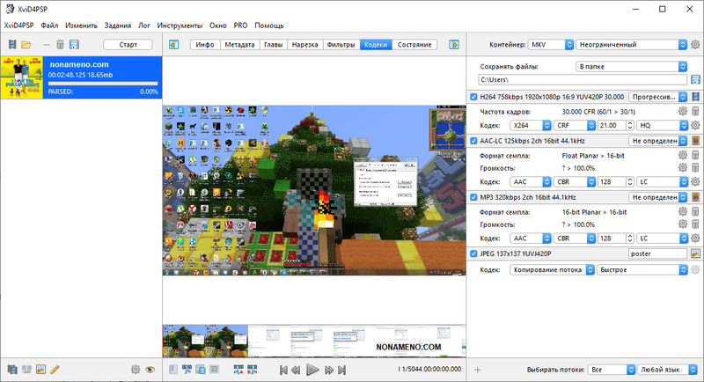Toggle the JPEG 137x137 poster stream checkbox
Screen dimensions: 704x382
474,253
